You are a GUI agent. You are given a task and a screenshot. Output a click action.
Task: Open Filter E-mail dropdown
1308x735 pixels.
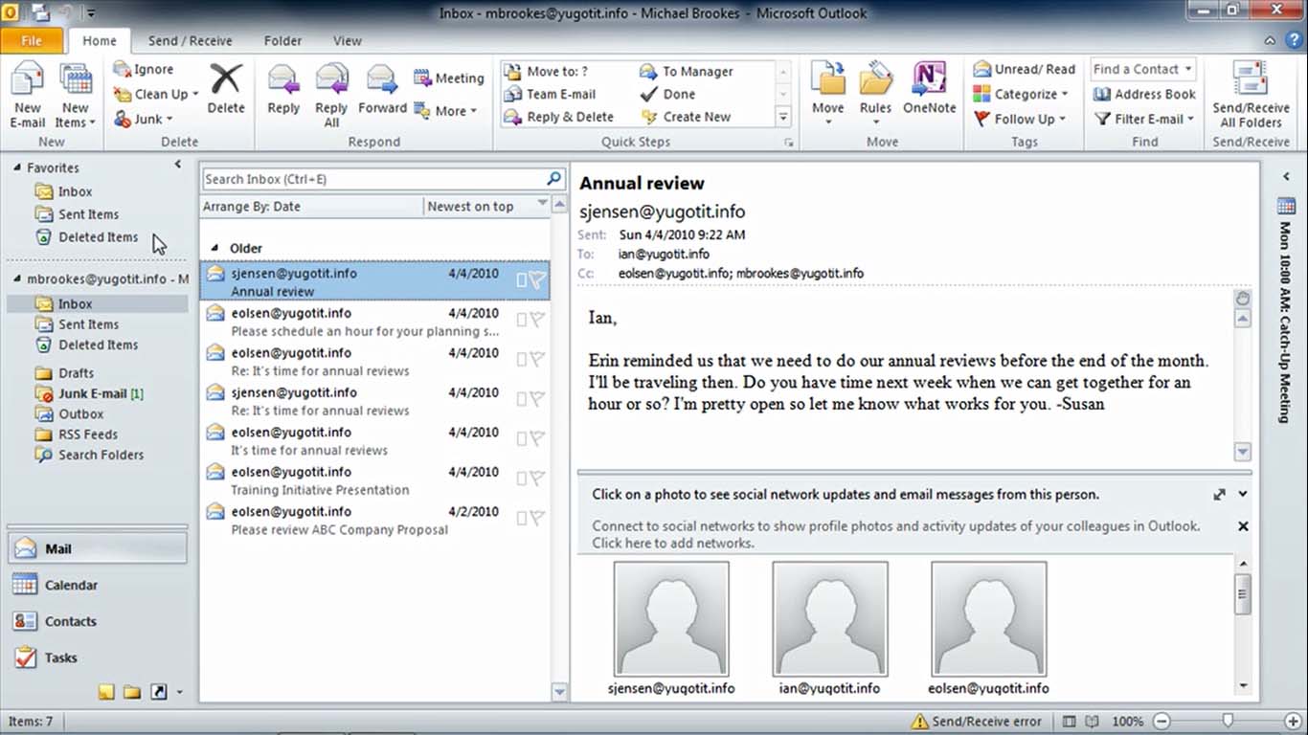(1144, 119)
